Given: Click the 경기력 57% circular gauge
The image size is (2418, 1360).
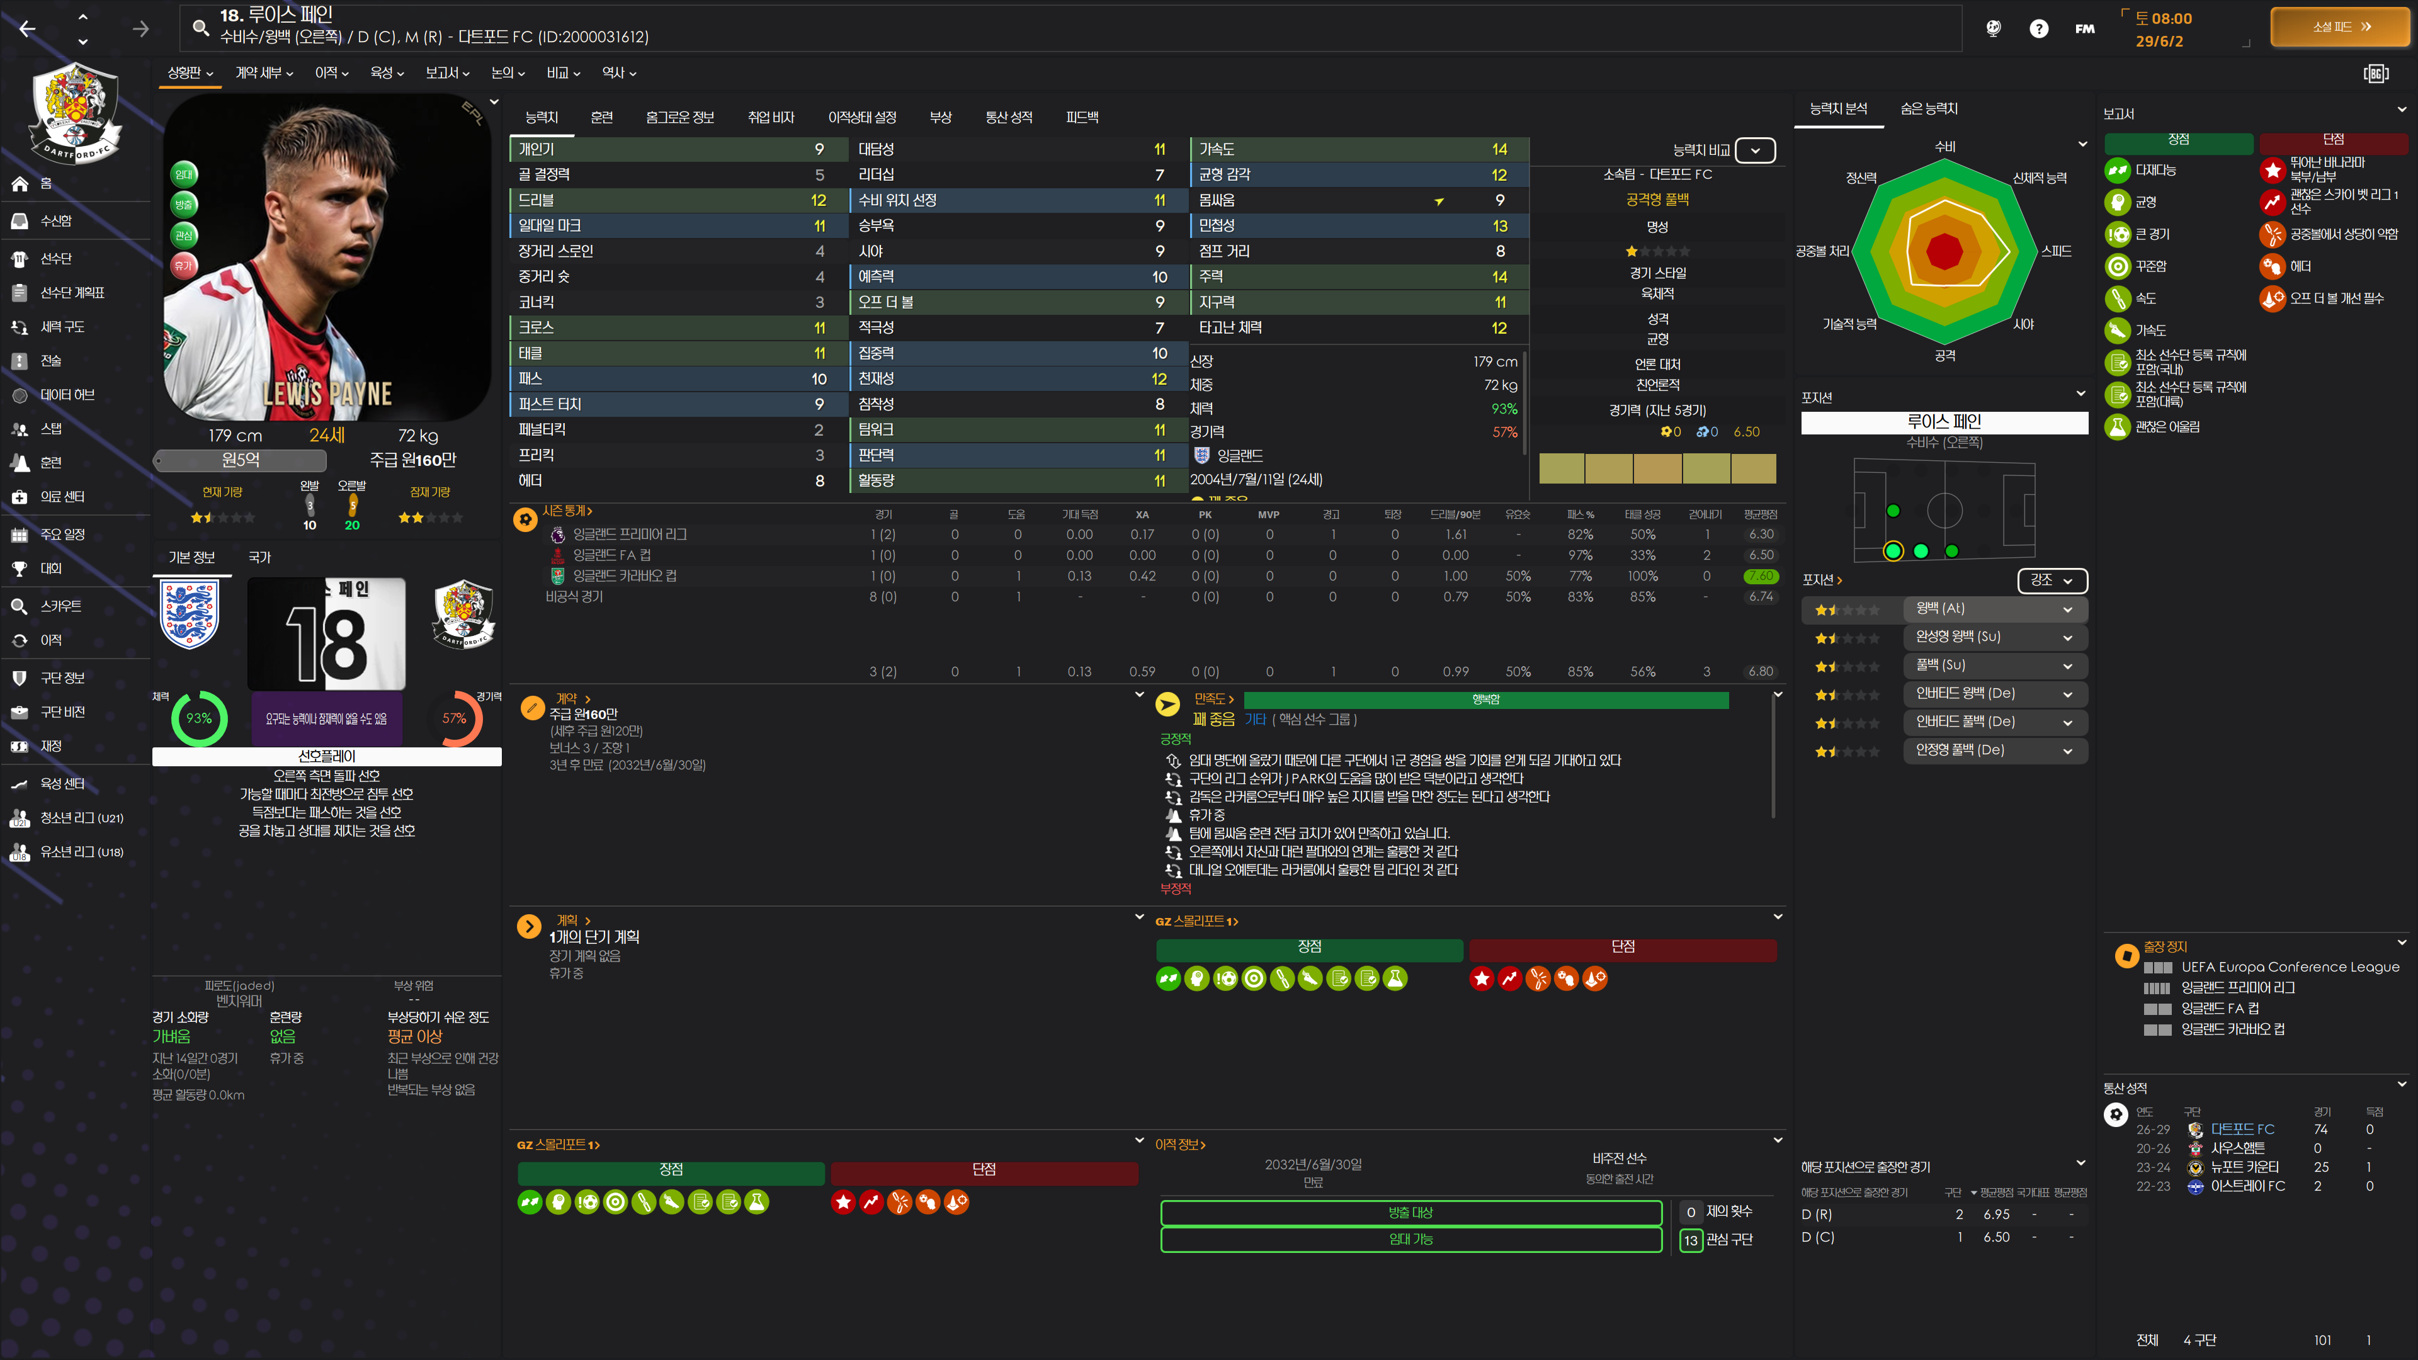Looking at the screenshot, I should [x=454, y=718].
